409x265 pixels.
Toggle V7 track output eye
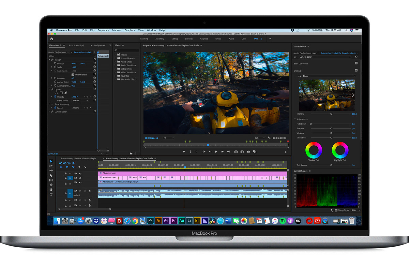(80, 174)
